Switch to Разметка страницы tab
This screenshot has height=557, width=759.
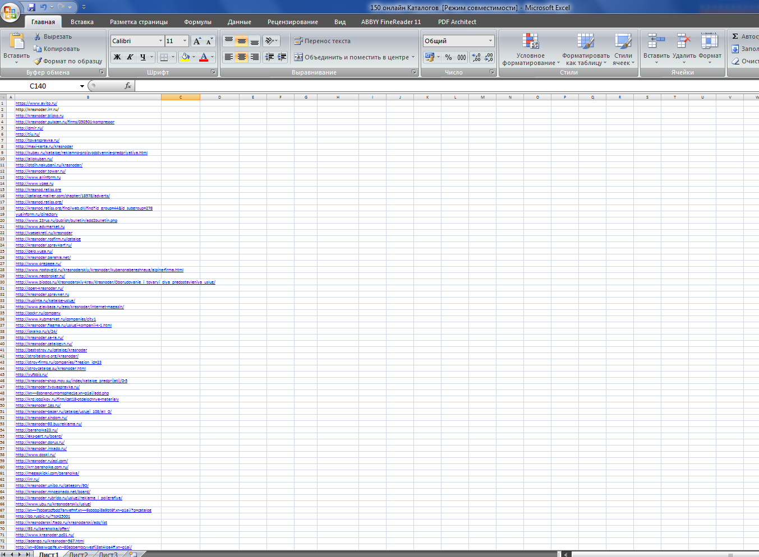pyautogui.click(x=139, y=22)
